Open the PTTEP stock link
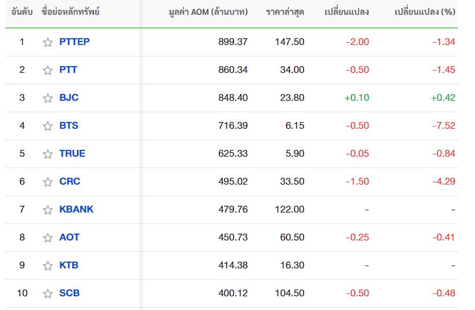This screenshot has width=475, height=310. point(74,42)
